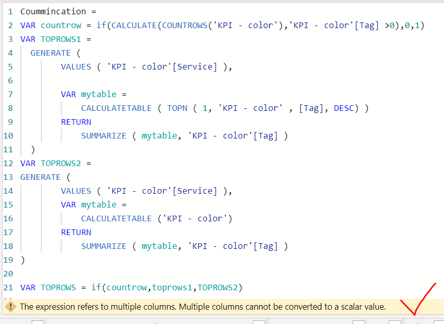Screen dimensions: 444x324
Task: Click the TOPROWS1 variable name
Action: click(x=61, y=39)
